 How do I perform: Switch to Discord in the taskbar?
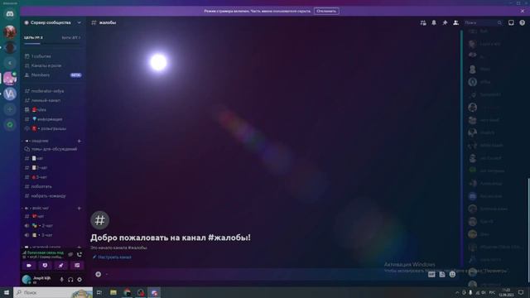point(155,292)
